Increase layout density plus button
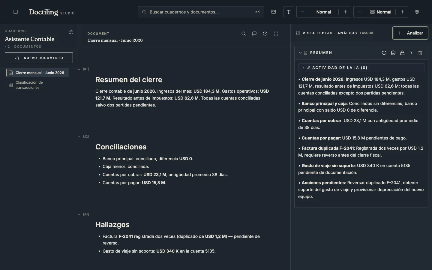 (x=402, y=12)
